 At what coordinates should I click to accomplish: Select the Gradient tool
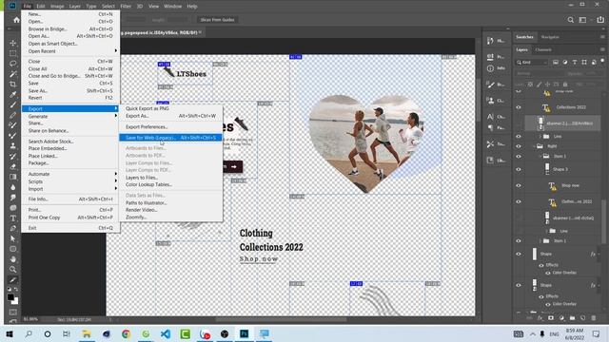[13, 177]
